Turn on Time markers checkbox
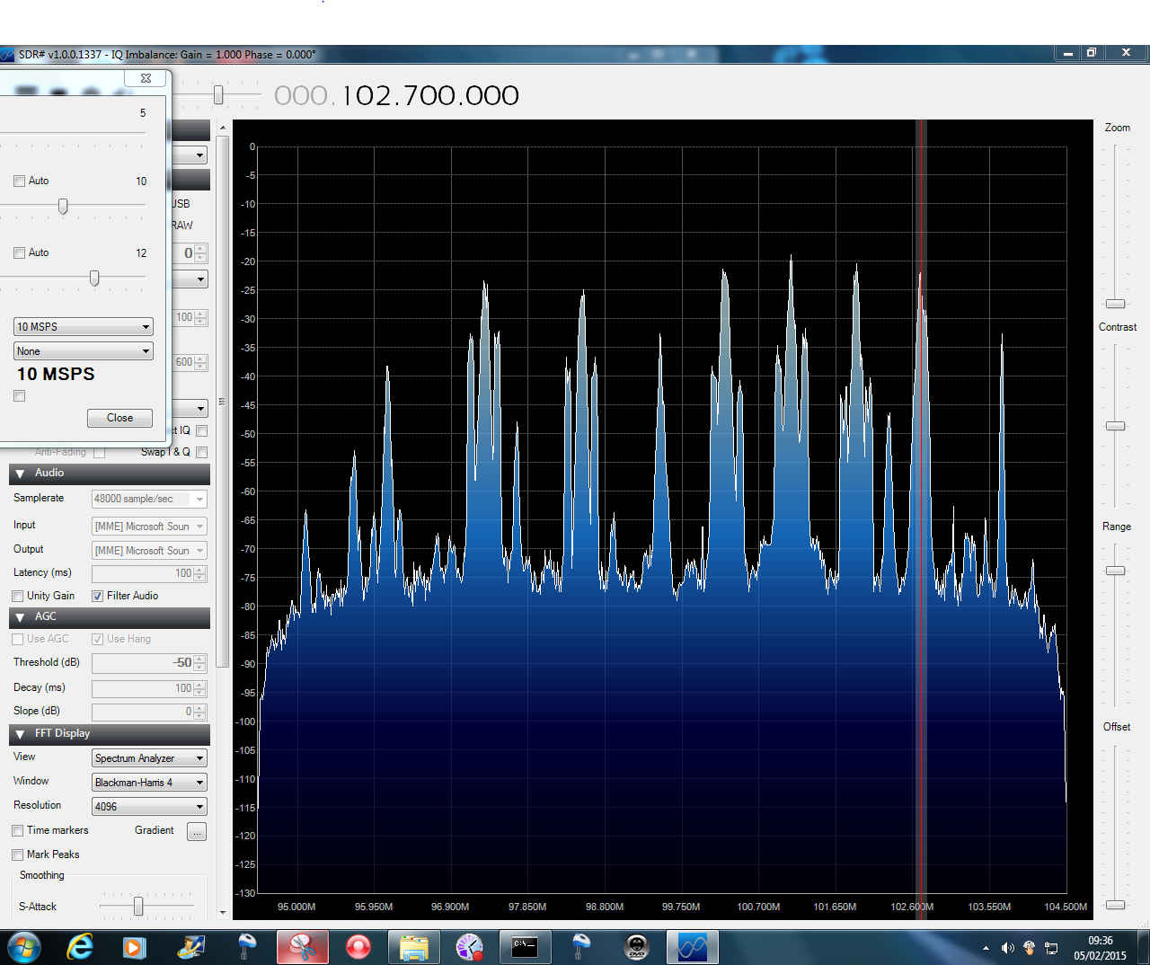The height and width of the screenshot is (965, 1150). [17, 830]
